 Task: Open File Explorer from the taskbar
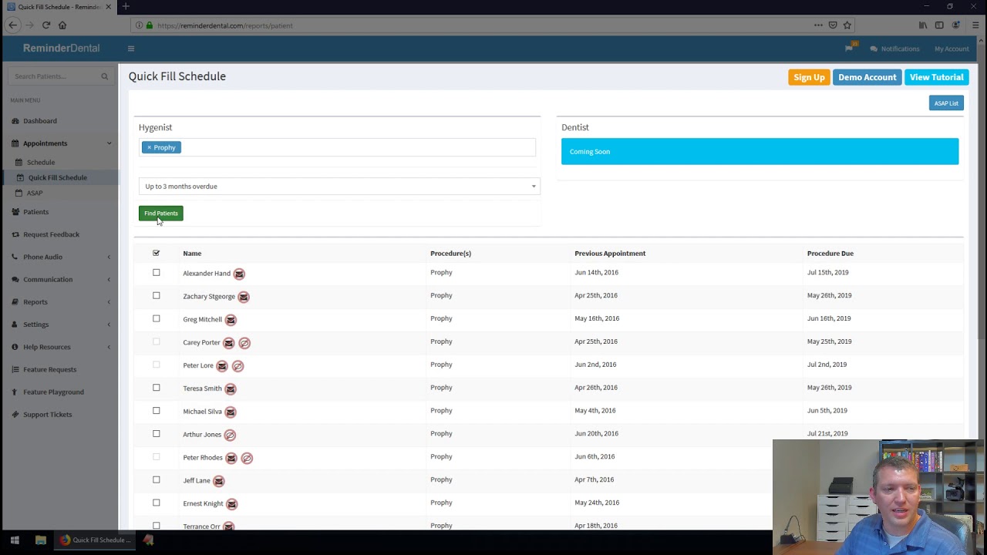[41, 540]
